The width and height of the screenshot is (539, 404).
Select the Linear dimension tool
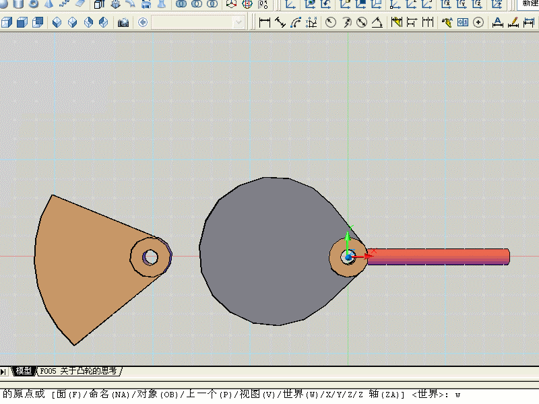[264, 22]
